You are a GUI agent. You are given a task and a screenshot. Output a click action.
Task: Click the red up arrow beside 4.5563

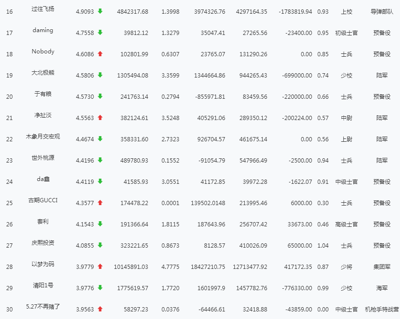click(x=100, y=117)
